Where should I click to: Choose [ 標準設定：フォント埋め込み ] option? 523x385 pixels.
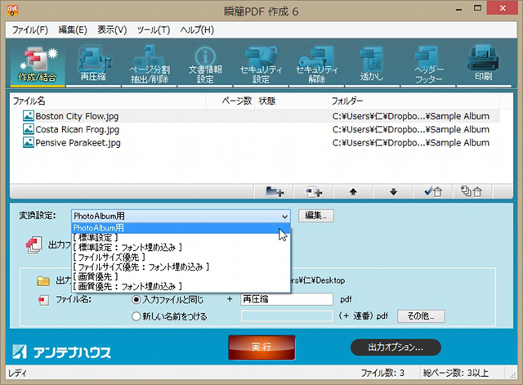pyautogui.click(x=181, y=247)
